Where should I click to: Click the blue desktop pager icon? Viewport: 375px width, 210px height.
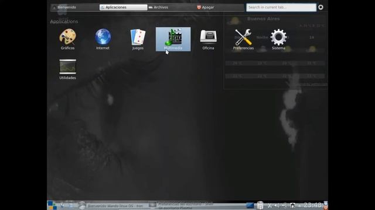250,205
